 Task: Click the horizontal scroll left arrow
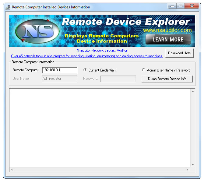12,170
